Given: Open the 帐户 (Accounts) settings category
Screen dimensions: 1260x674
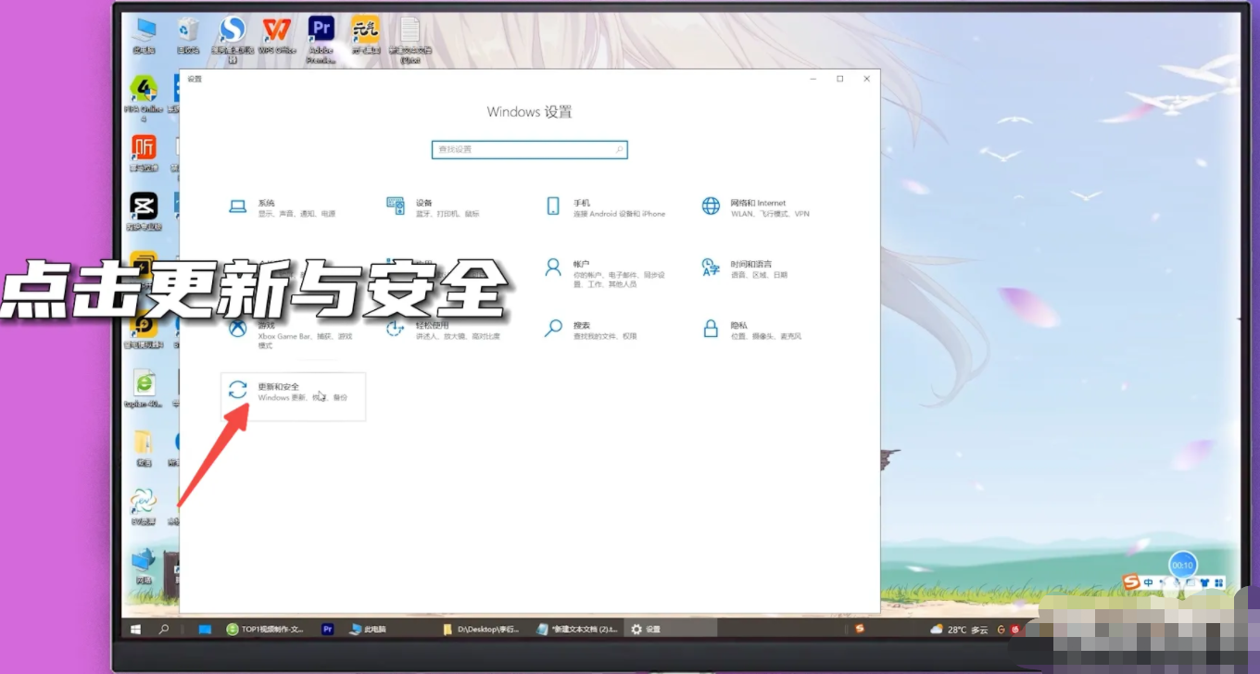Looking at the screenshot, I should click(581, 268).
